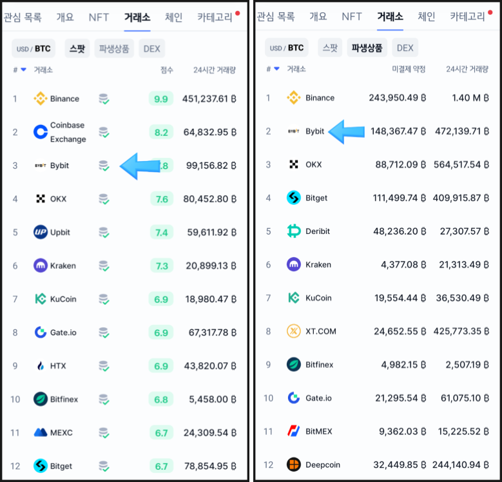Open 개요 tab in left panel
This screenshot has height=482, width=502.
click(65, 17)
